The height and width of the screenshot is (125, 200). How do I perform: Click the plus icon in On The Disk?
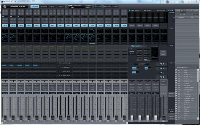[197, 14]
